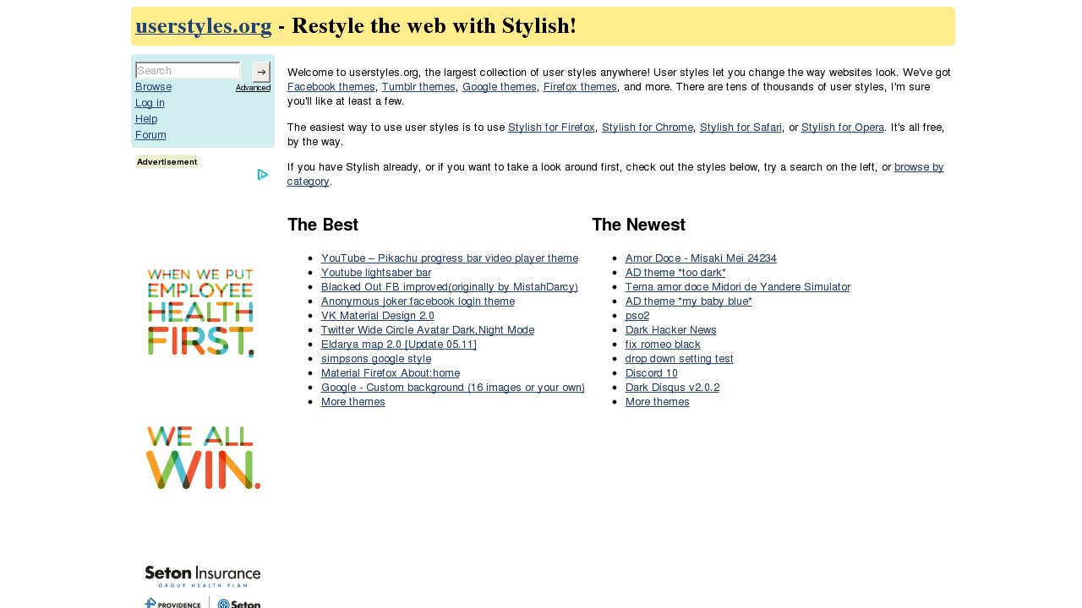Go to Browse in the sidebar
Viewport: 1082px width, 608px height.
(x=153, y=87)
